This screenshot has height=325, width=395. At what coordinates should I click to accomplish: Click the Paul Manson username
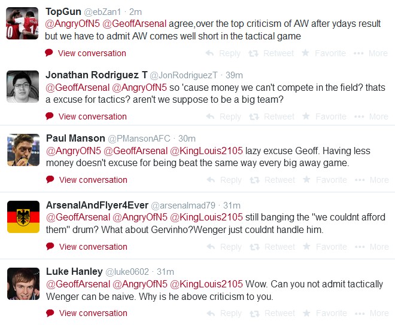click(75, 139)
